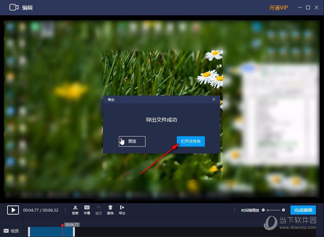Image resolution: width=324 pixels, height=237 pixels.
Task: Click the red playhead marker on timeline
Action: [x=62, y=226]
